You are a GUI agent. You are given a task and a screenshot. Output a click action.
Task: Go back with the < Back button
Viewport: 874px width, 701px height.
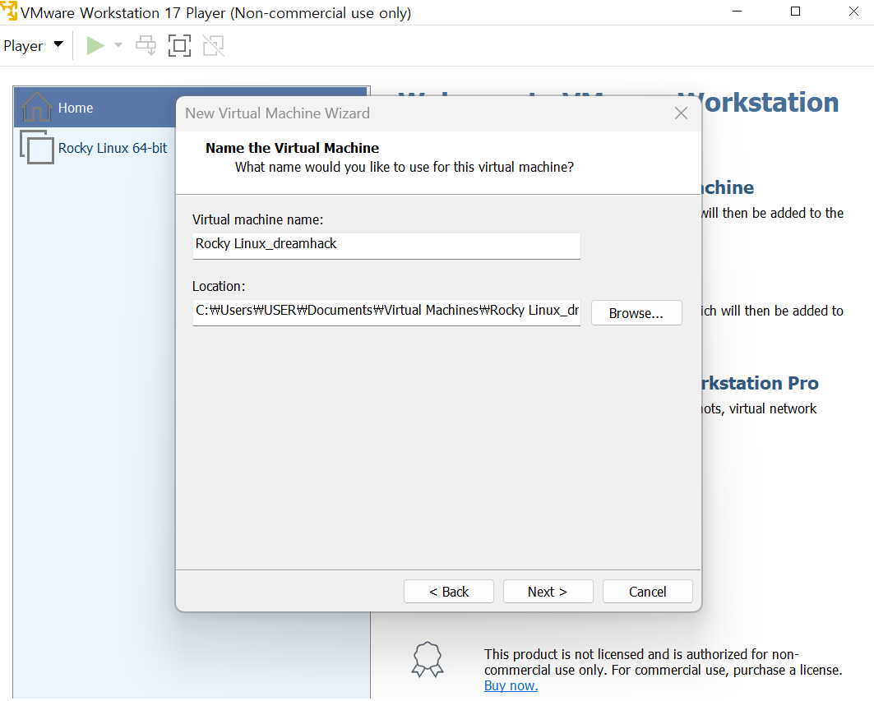coord(449,591)
